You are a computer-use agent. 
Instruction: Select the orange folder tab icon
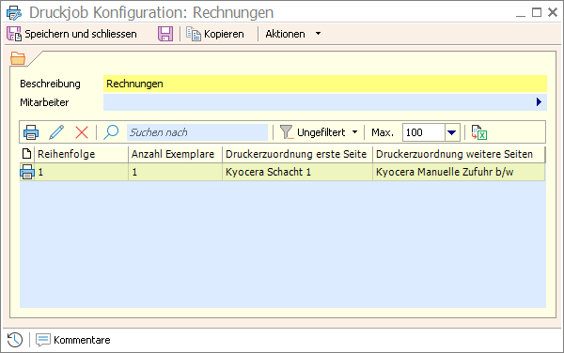(x=18, y=58)
